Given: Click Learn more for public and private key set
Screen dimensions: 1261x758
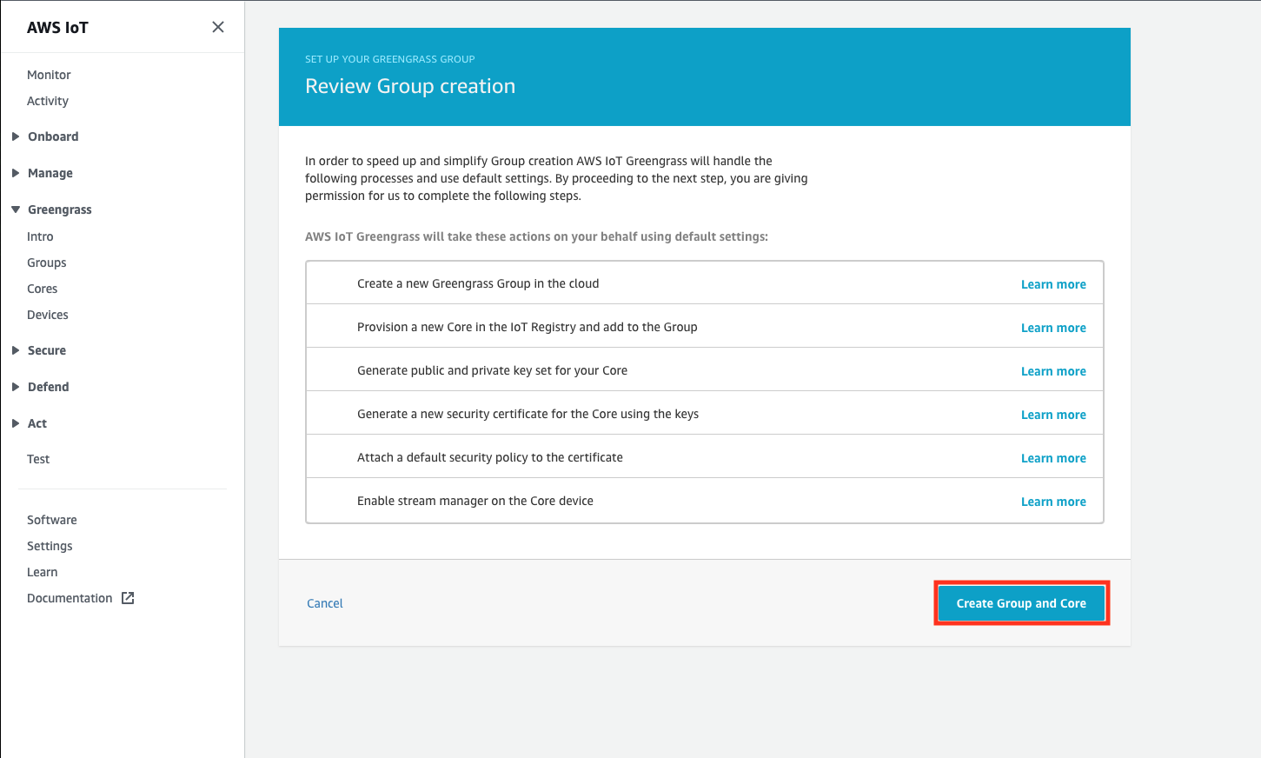Looking at the screenshot, I should tap(1053, 371).
